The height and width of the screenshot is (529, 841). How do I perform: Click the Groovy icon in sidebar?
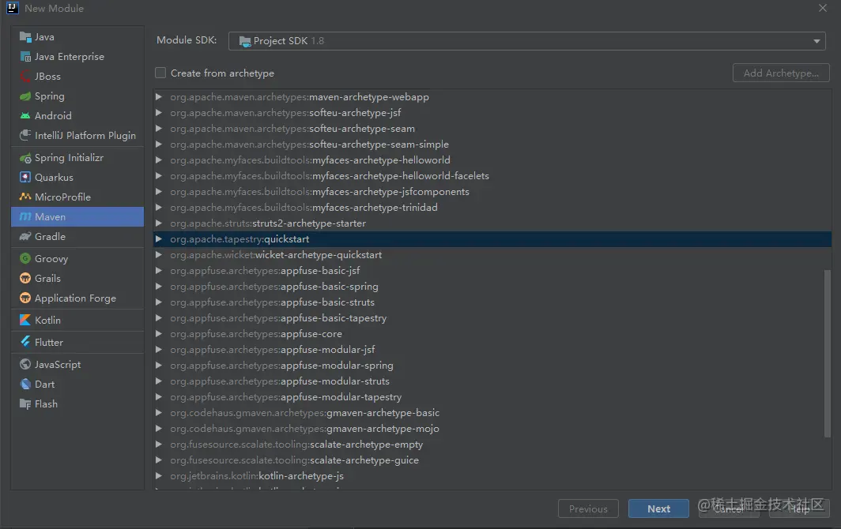coord(26,259)
